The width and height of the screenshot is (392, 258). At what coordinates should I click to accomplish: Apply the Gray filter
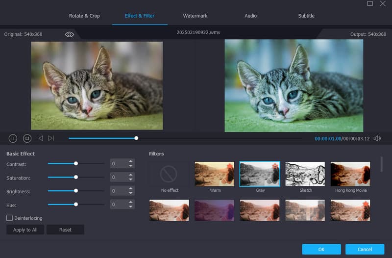pyautogui.click(x=260, y=174)
